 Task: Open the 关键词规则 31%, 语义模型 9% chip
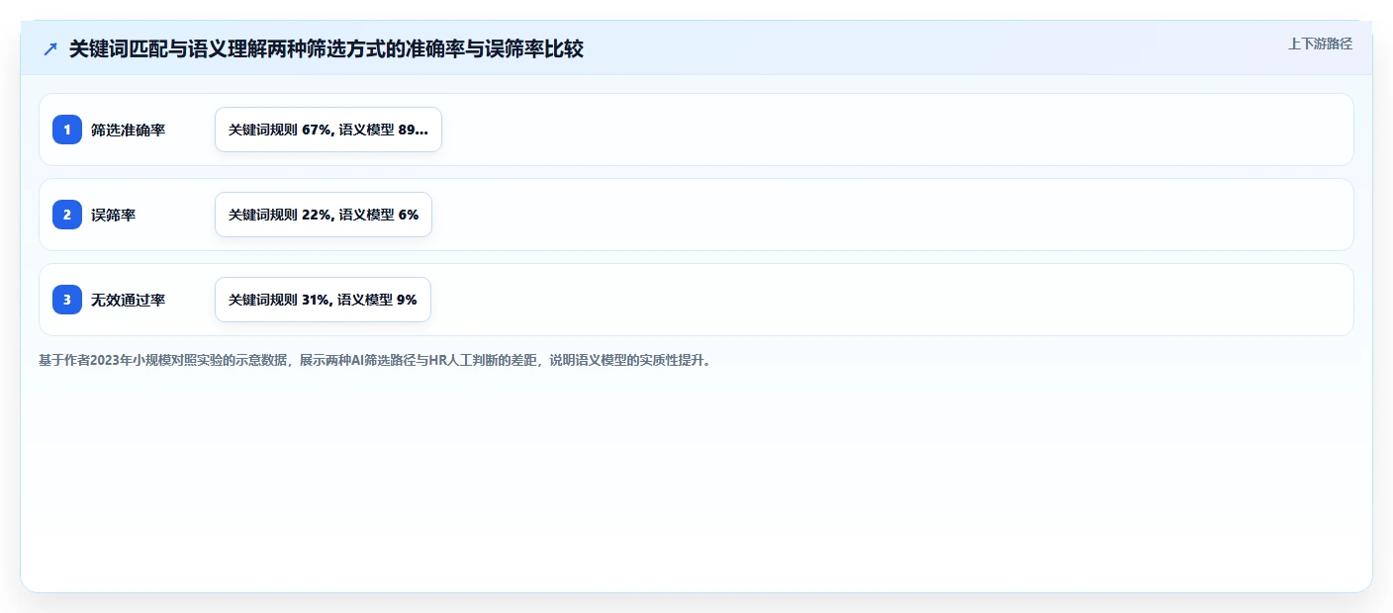[x=323, y=300]
